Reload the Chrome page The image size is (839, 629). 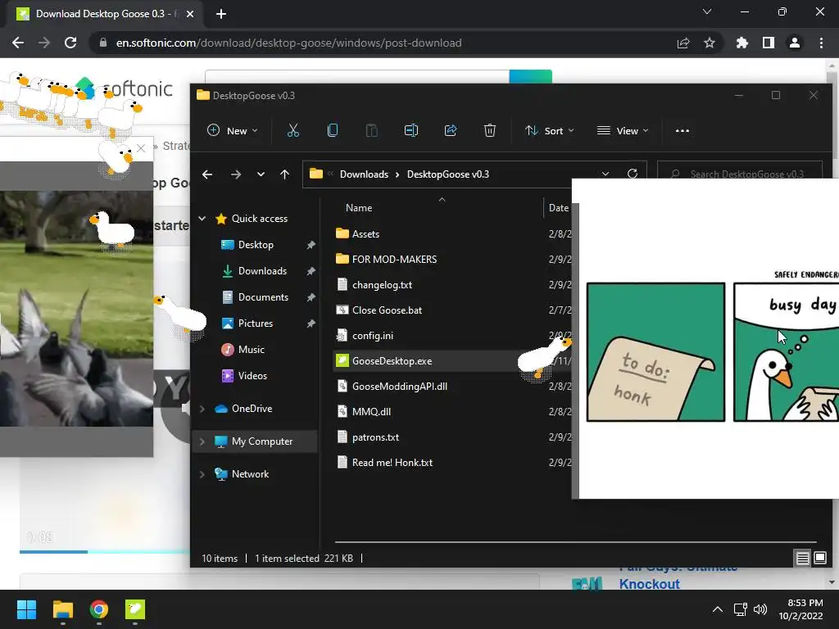70,43
